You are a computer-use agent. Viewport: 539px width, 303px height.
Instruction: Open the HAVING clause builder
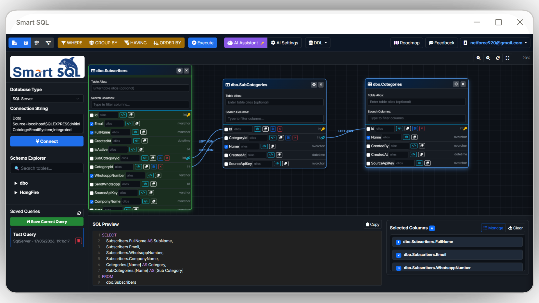click(x=136, y=43)
